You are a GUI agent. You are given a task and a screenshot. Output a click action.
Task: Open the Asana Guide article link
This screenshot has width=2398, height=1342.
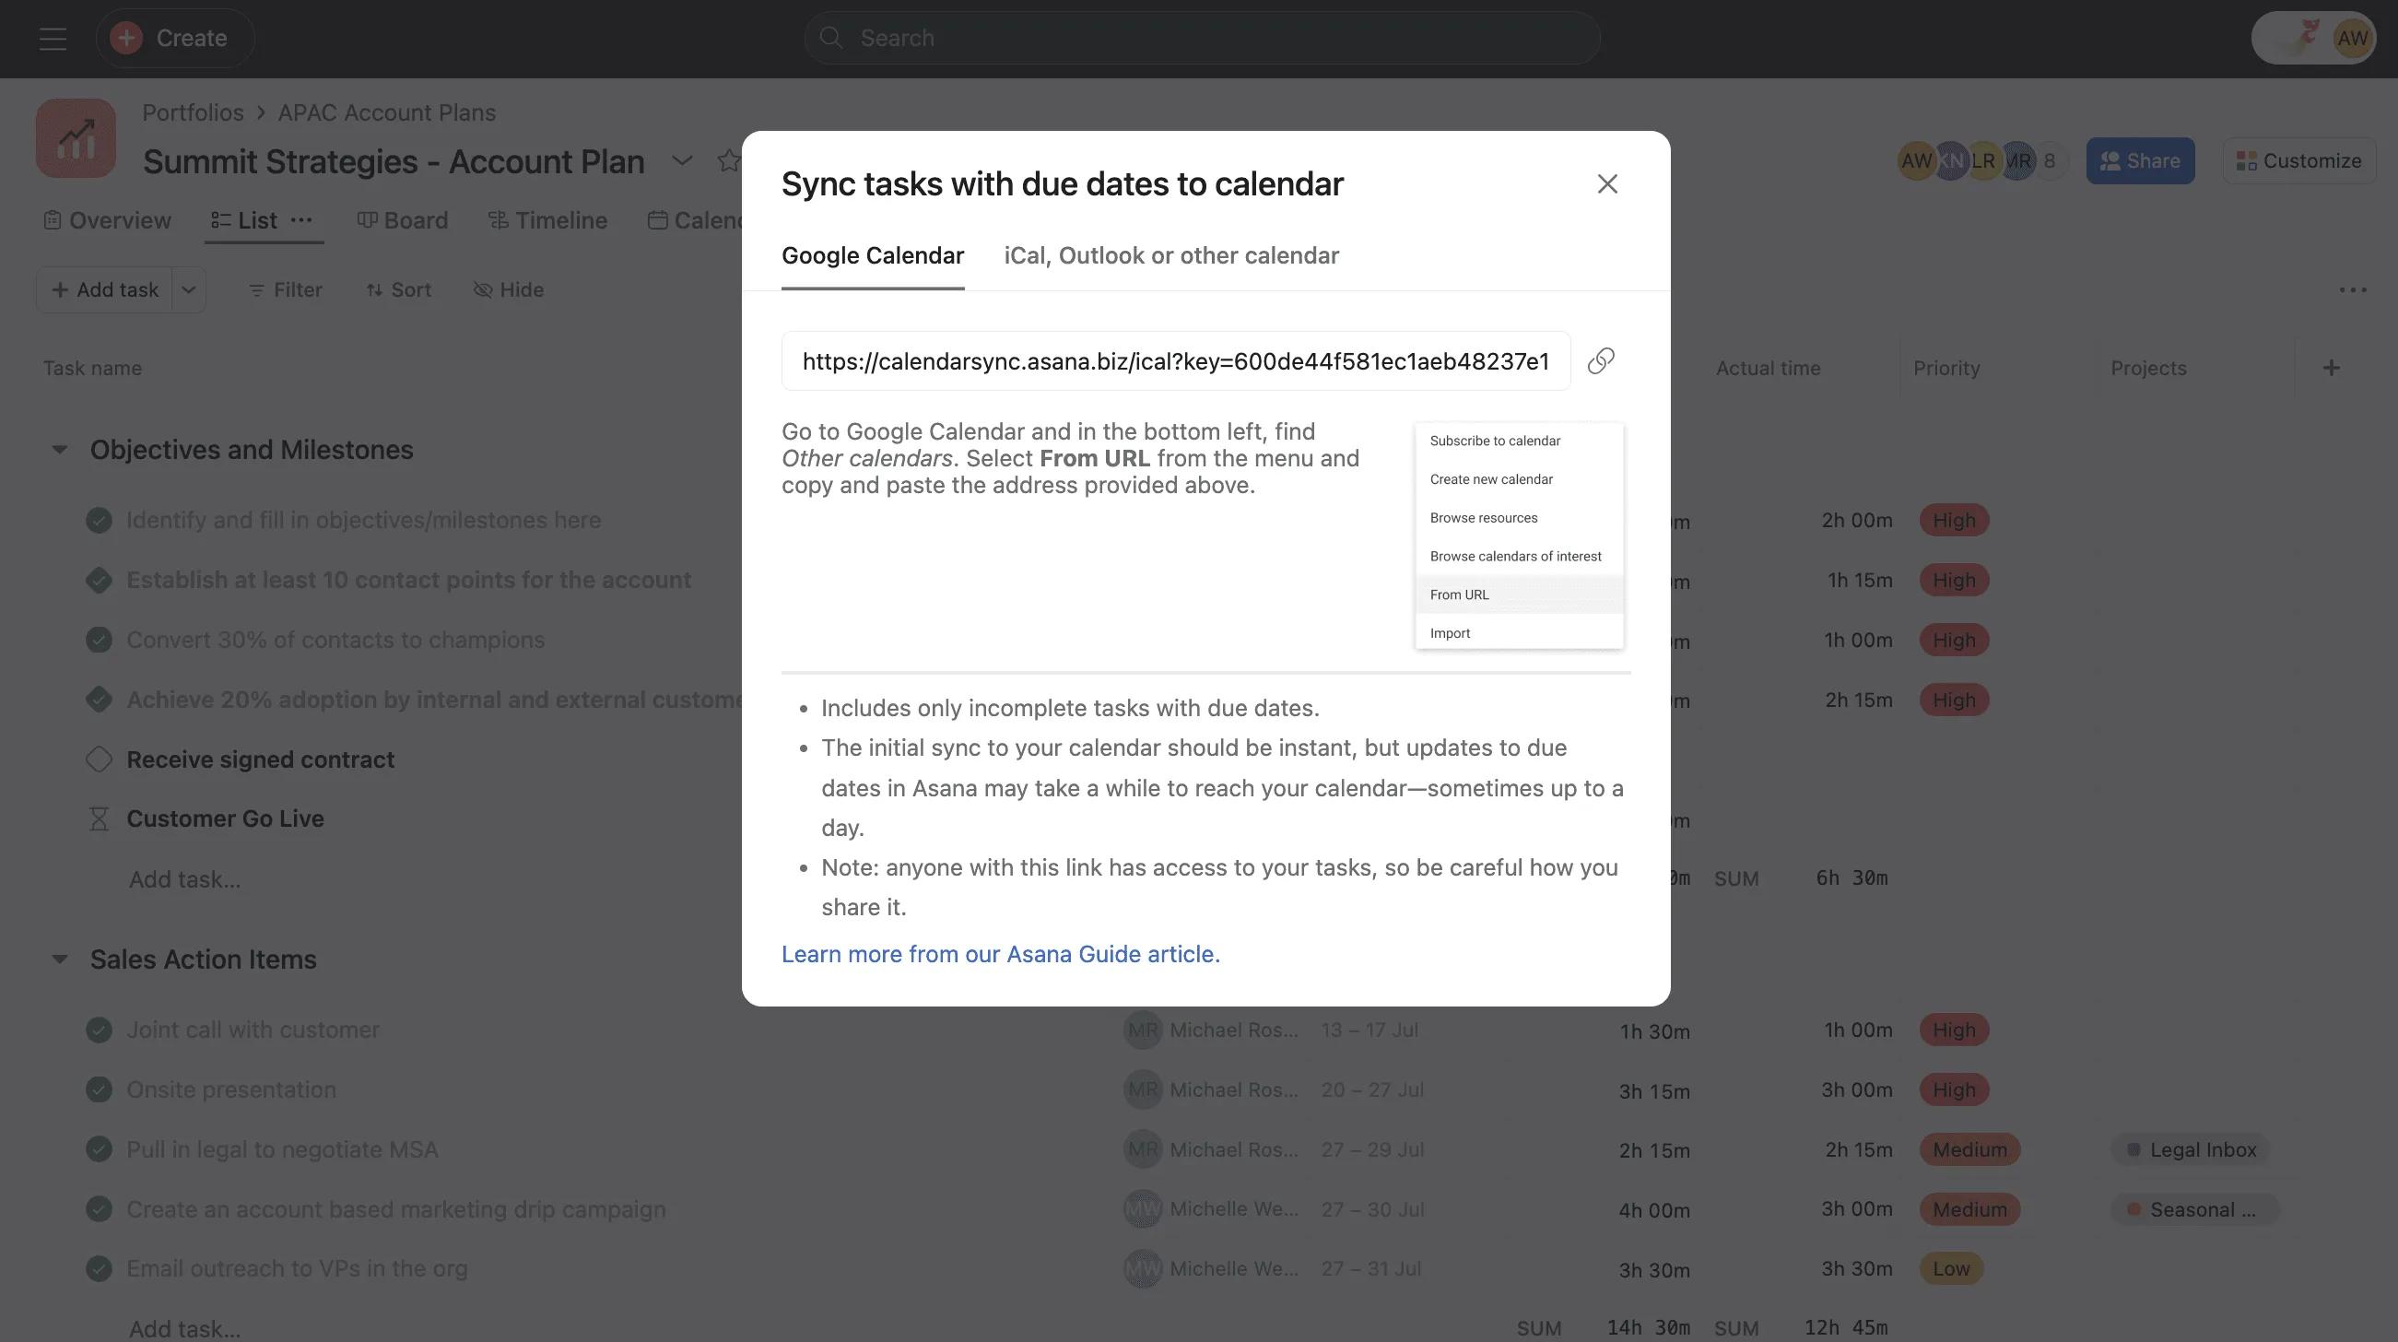tap(1001, 954)
